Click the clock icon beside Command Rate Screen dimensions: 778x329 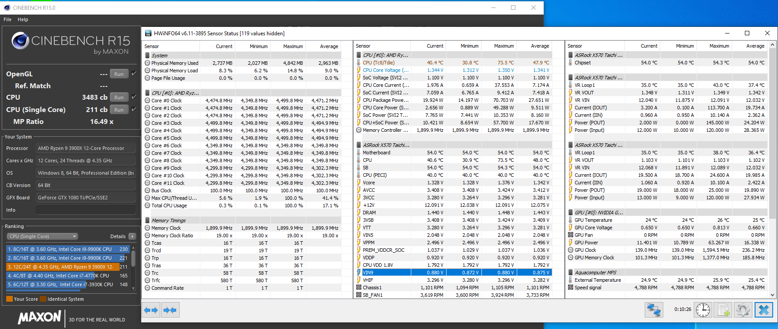tap(148, 288)
